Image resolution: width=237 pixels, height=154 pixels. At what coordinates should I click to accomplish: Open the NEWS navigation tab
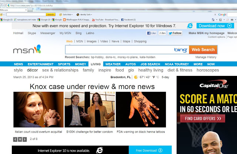[19, 64]
